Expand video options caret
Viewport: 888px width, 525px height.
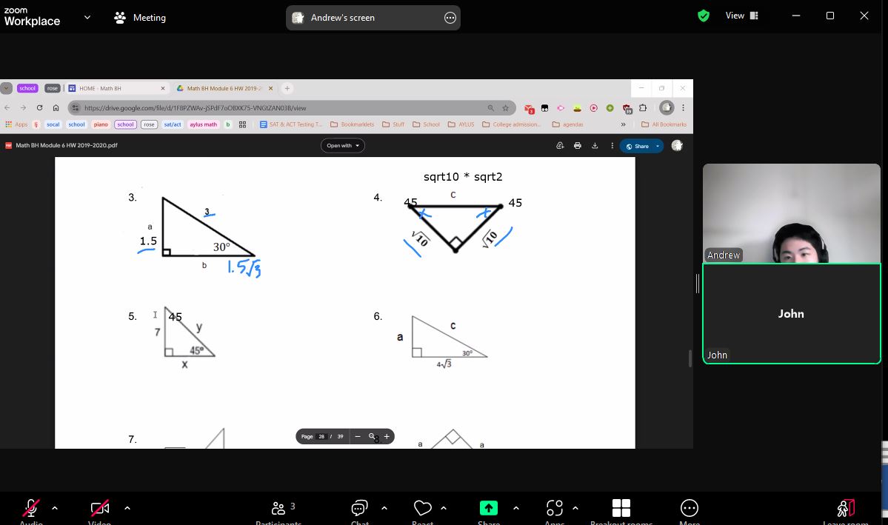pyautogui.click(x=127, y=508)
